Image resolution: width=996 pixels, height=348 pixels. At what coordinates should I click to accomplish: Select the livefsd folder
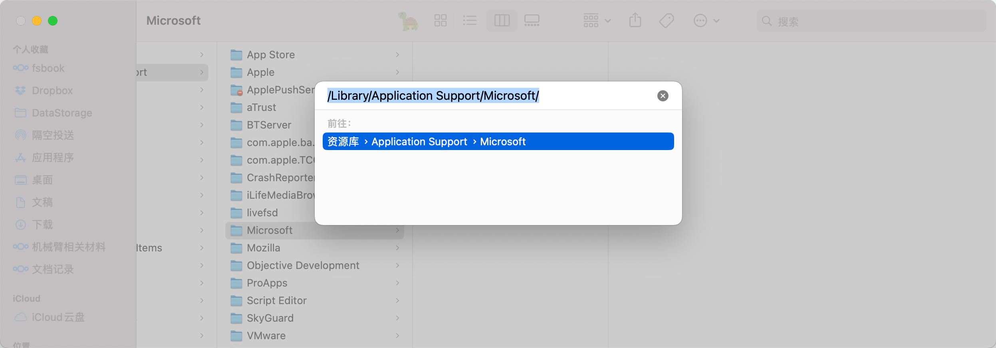click(270, 213)
